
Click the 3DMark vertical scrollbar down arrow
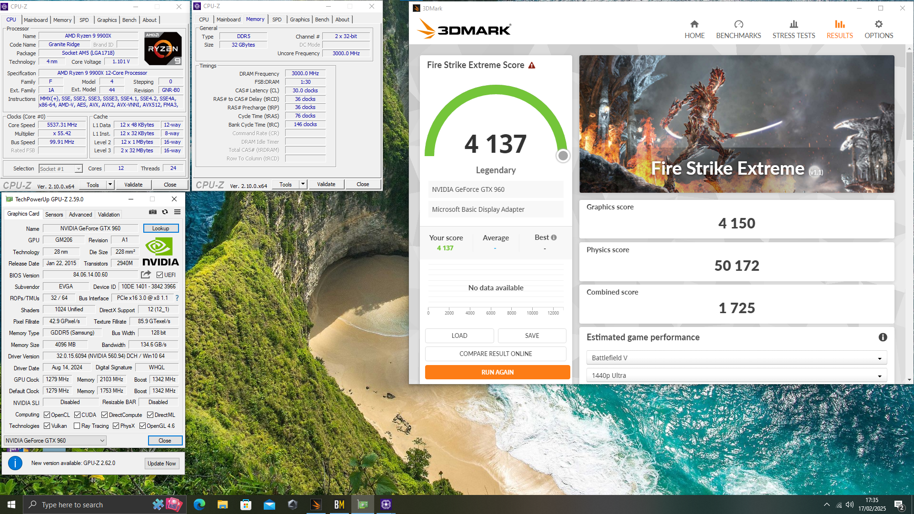pos(909,380)
